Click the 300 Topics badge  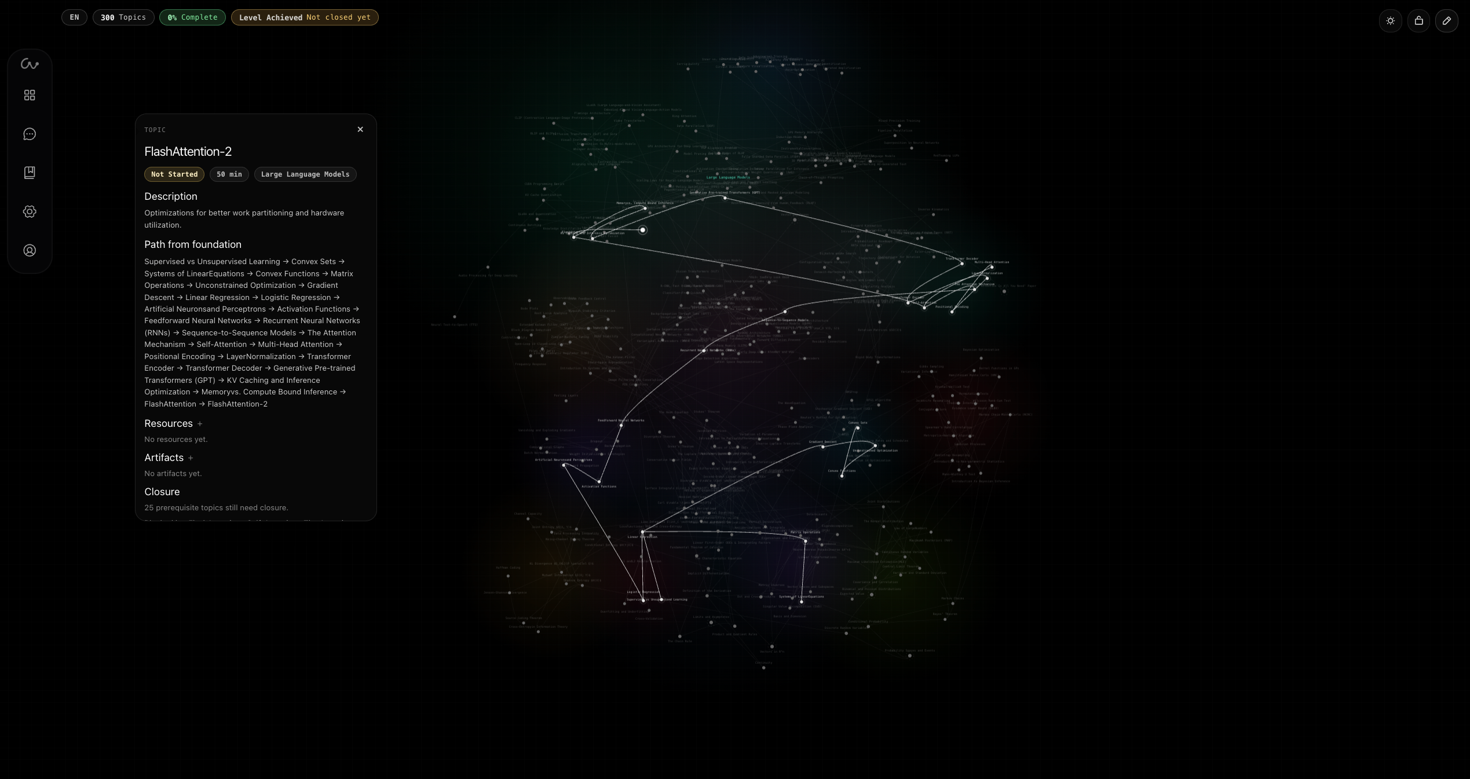[x=123, y=17]
